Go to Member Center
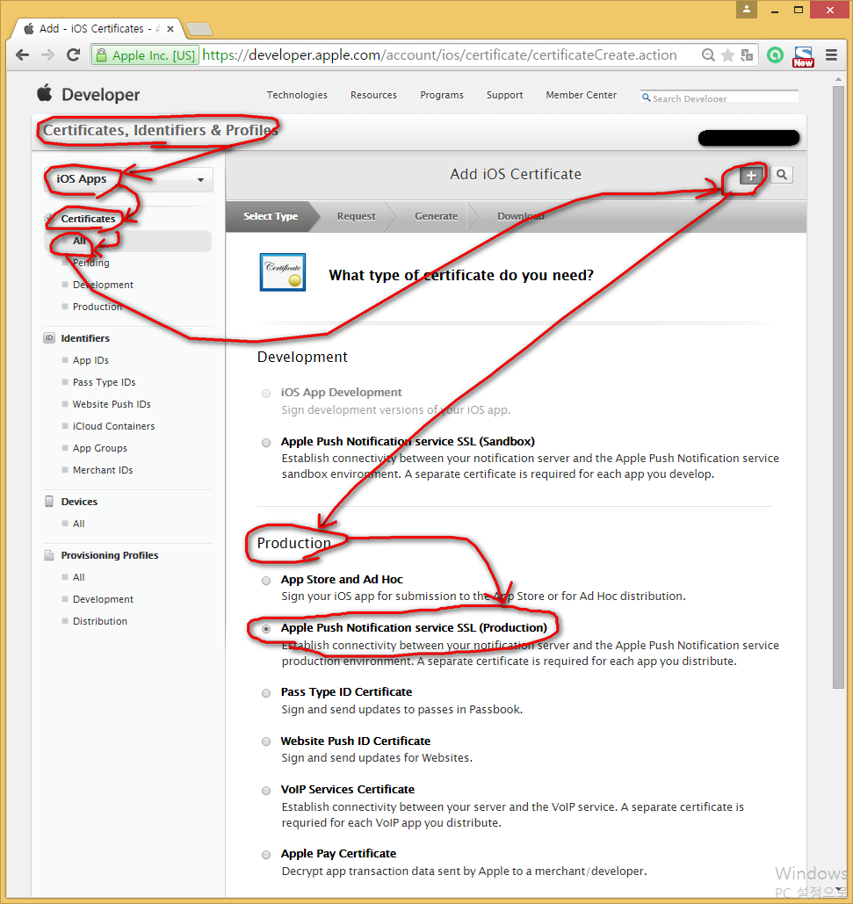This screenshot has height=904, width=853. (581, 95)
